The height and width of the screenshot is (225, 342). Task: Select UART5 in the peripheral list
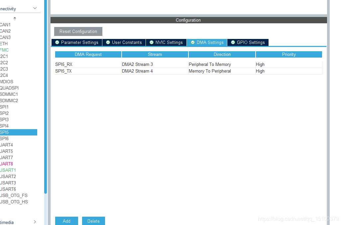point(6,151)
